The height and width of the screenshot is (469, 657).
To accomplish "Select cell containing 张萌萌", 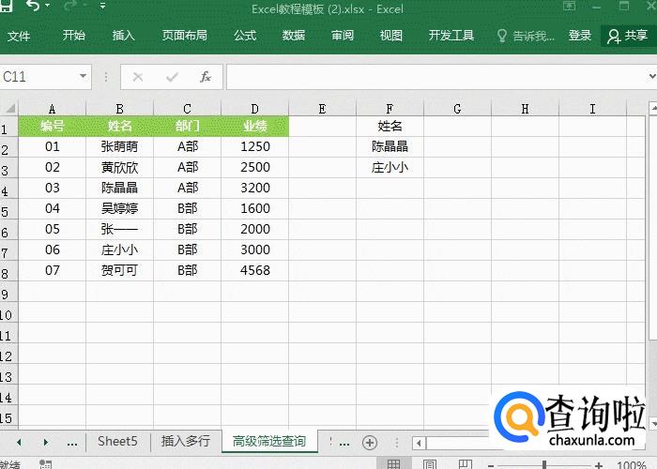I will coord(119,146).
